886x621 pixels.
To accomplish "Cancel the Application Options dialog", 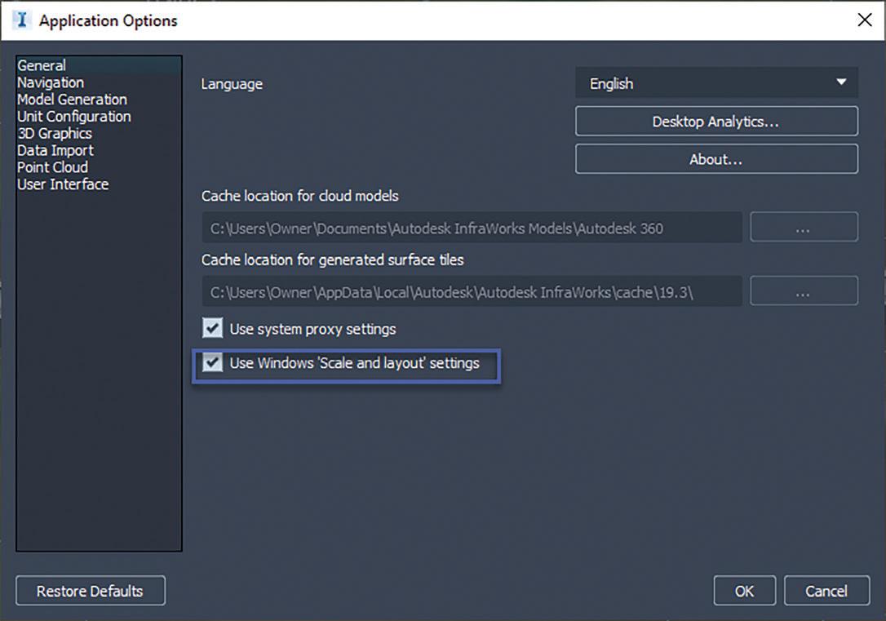I will 826,591.
